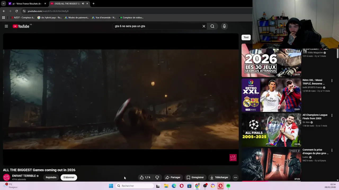The width and height of the screenshot is (339, 190).
Task: Play the Episode 2 hostage video thumbnail
Action: [271, 165]
